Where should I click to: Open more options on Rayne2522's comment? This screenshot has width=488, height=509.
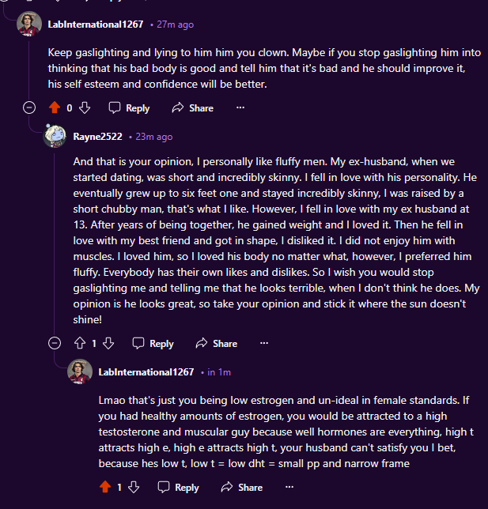[264, 344]
